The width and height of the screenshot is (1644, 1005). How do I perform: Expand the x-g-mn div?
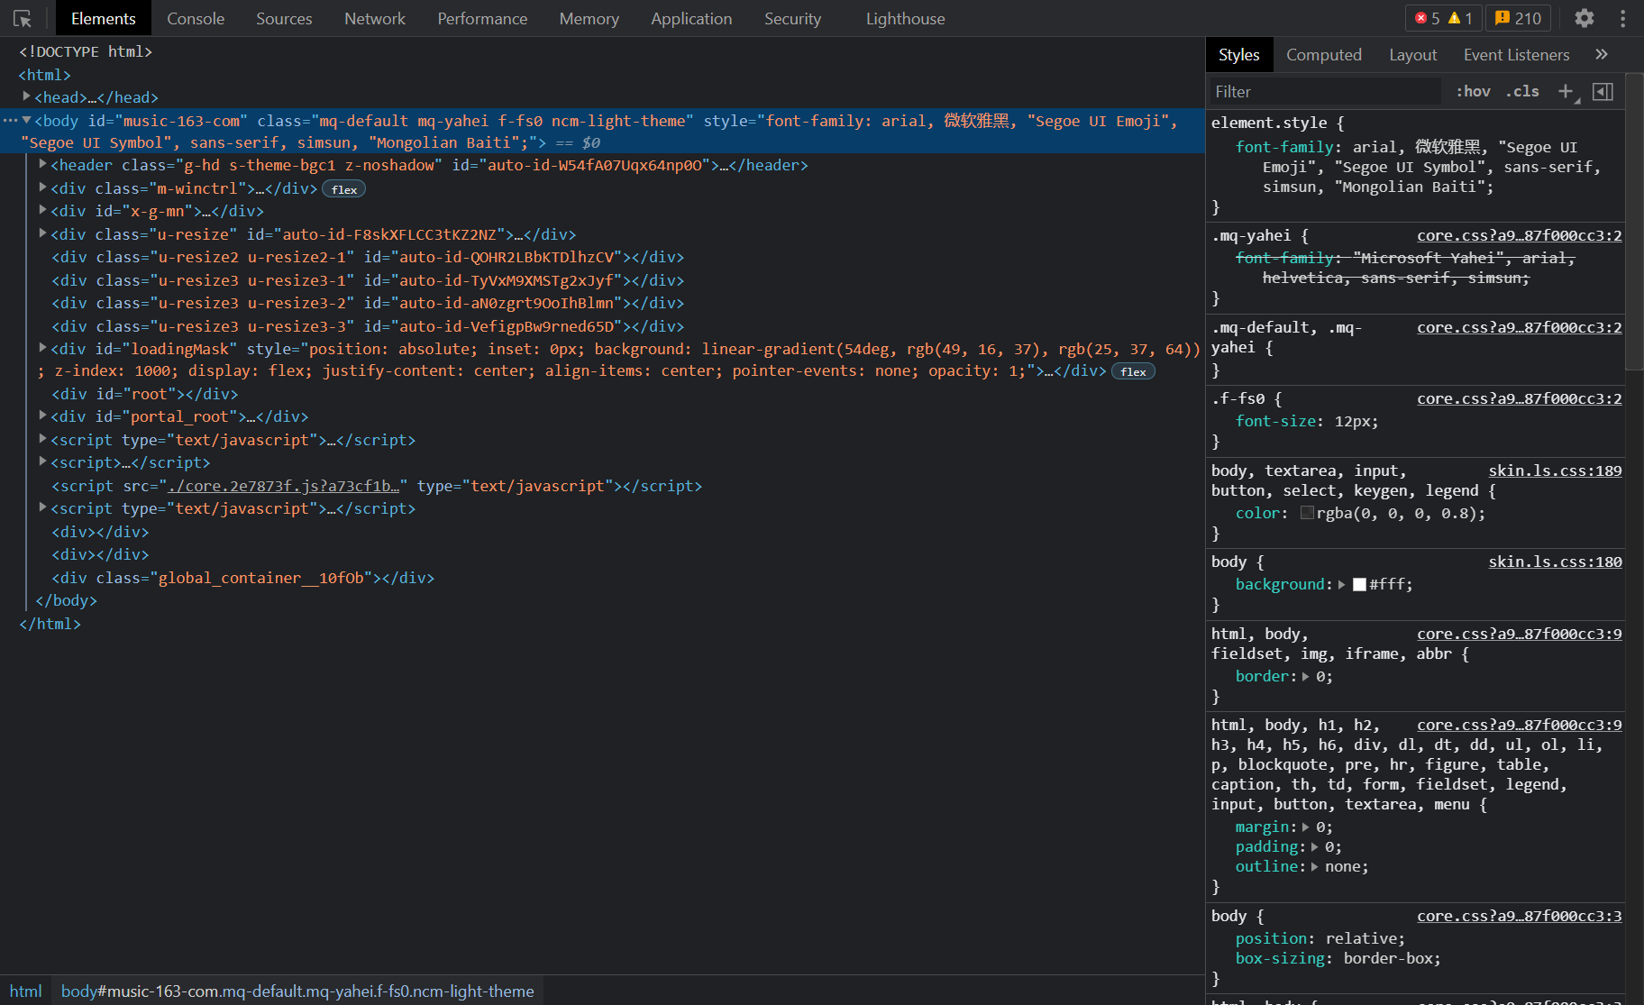click(x=42, y=210)
